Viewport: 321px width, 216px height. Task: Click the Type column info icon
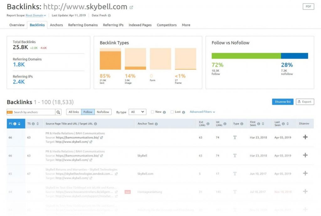(242, 124)
